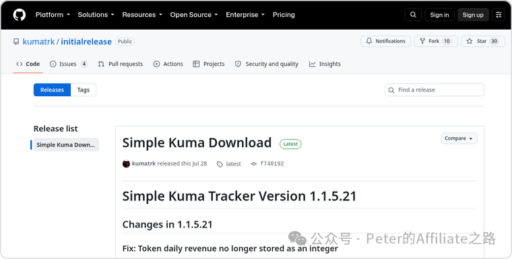This screenshot has width=512, height=259.
Task: Expand the Solutions menu
Action: (96, 15)
